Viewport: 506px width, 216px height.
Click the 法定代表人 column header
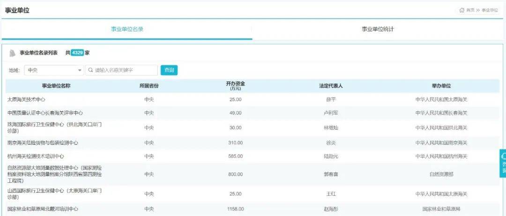pyautogui.click(x=331, y=86)
